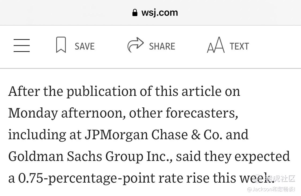Click the word forecasters in article
Screen dimensions: 301x196
click(202, 113)
